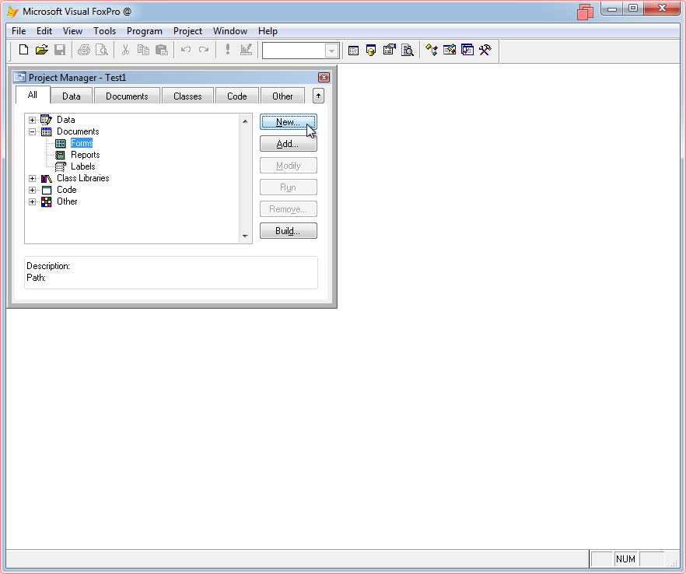Expand the Data tree node
Viewport: 686px width, 574px height.
click(33, 120)
